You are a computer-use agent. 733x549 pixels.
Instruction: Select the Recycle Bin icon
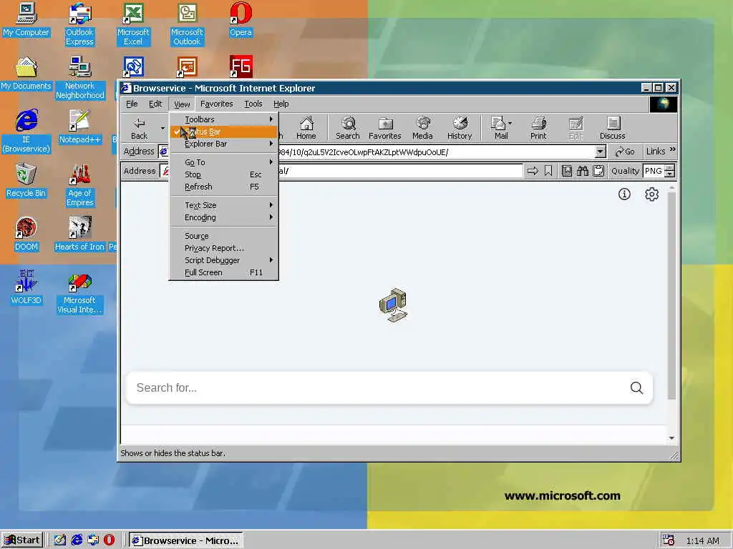(26, 181)
